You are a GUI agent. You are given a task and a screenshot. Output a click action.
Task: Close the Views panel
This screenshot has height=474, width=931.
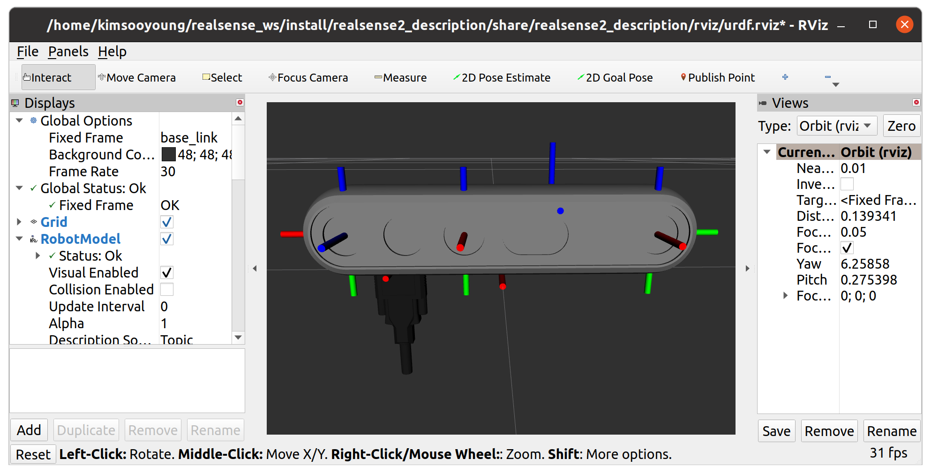[916, 102]
